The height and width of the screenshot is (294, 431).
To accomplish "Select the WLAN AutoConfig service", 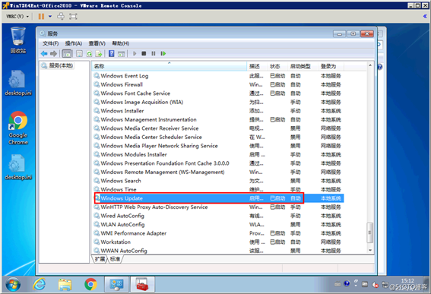I will pos(218,225).
